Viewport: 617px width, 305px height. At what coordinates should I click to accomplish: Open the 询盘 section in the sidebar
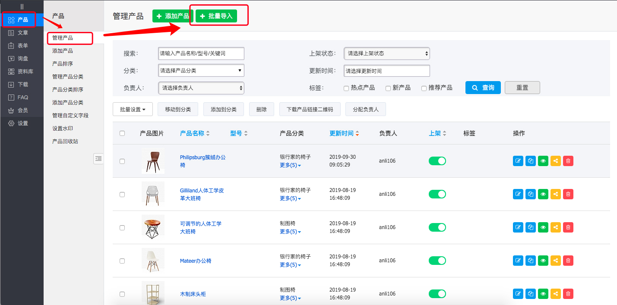click(18, 58)
